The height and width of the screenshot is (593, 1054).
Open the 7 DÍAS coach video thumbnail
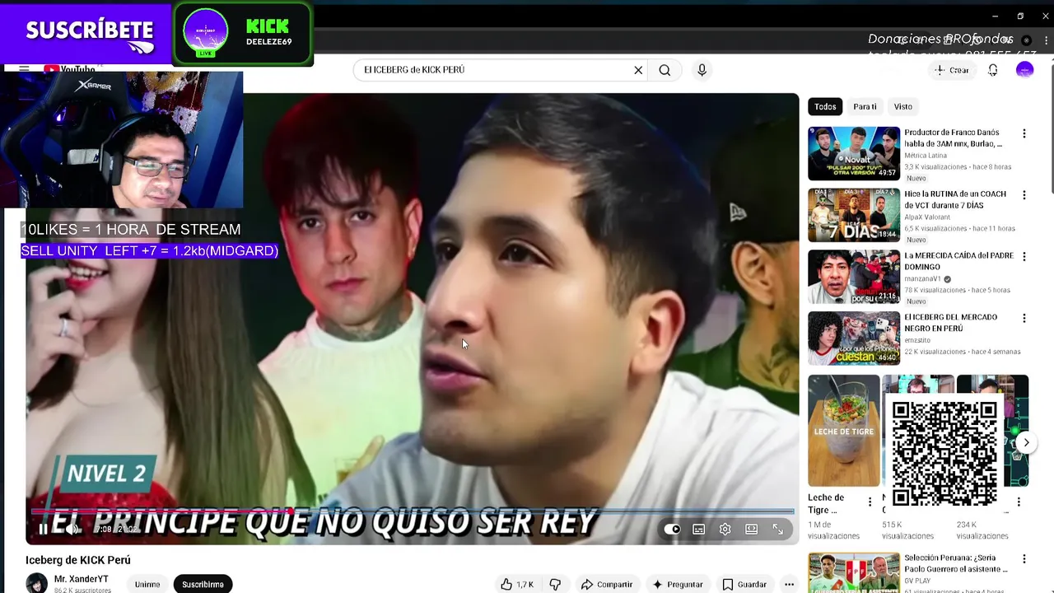pos(854,215)
